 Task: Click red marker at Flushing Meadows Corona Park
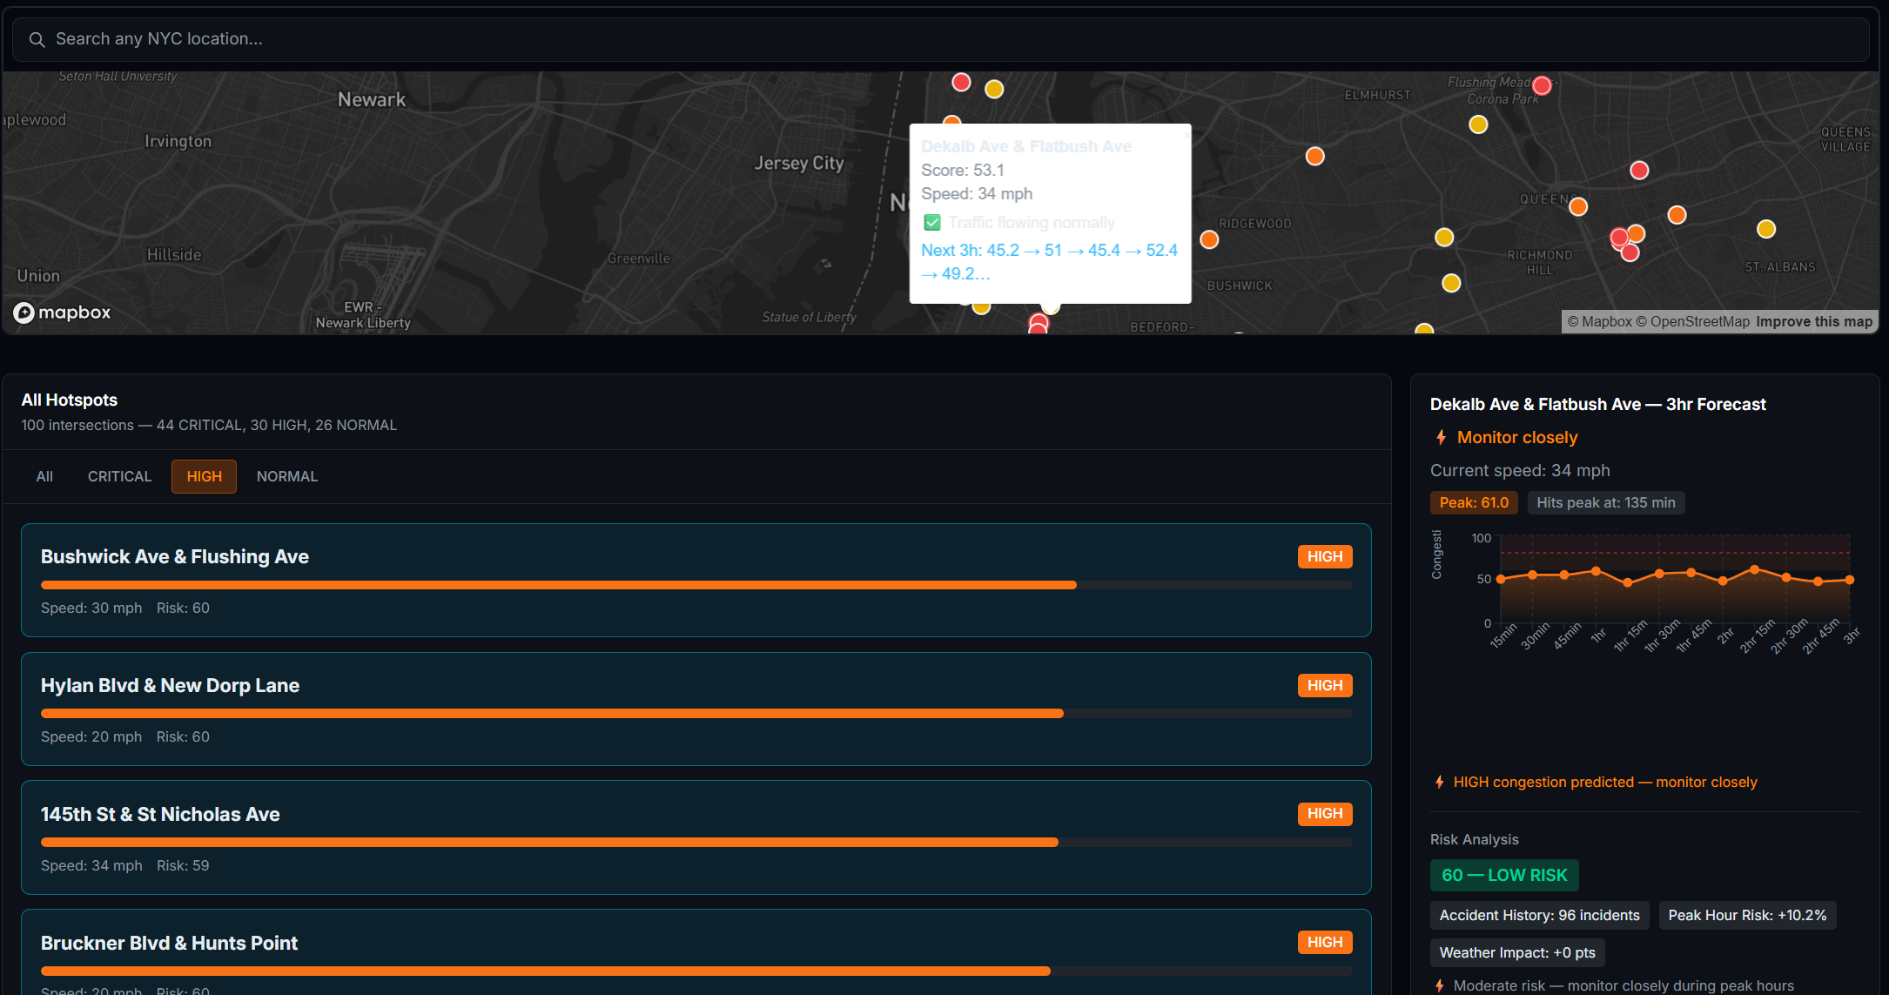tap(1542, 85)
